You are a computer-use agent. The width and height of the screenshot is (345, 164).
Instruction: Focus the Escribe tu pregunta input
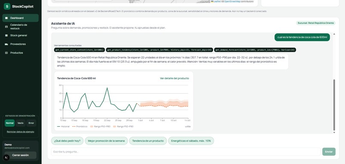(x=186, y=152)
